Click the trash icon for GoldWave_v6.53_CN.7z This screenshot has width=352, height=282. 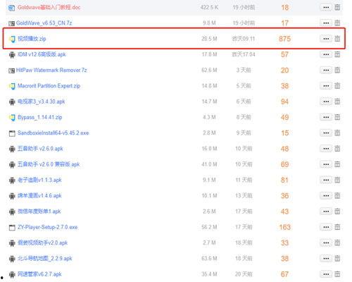(x=337, y=23)
